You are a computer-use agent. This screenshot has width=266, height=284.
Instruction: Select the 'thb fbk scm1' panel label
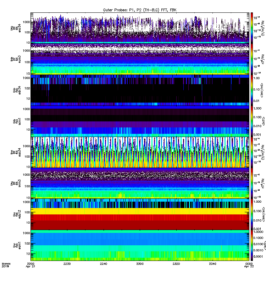pos(17,121)
